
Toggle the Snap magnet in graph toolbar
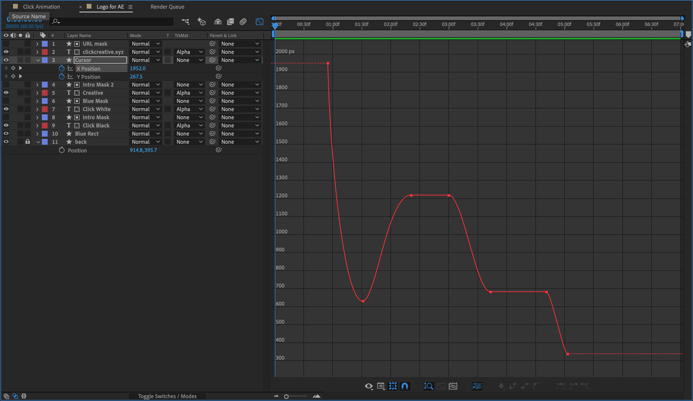click(x=405, y=386)
